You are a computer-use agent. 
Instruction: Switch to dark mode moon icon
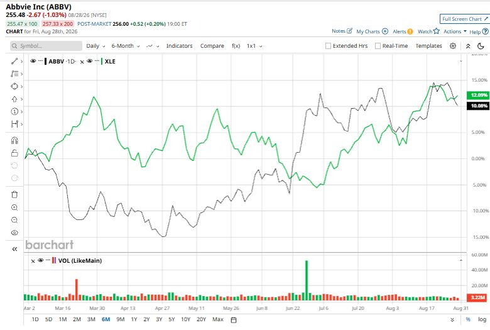coord(481,46)
